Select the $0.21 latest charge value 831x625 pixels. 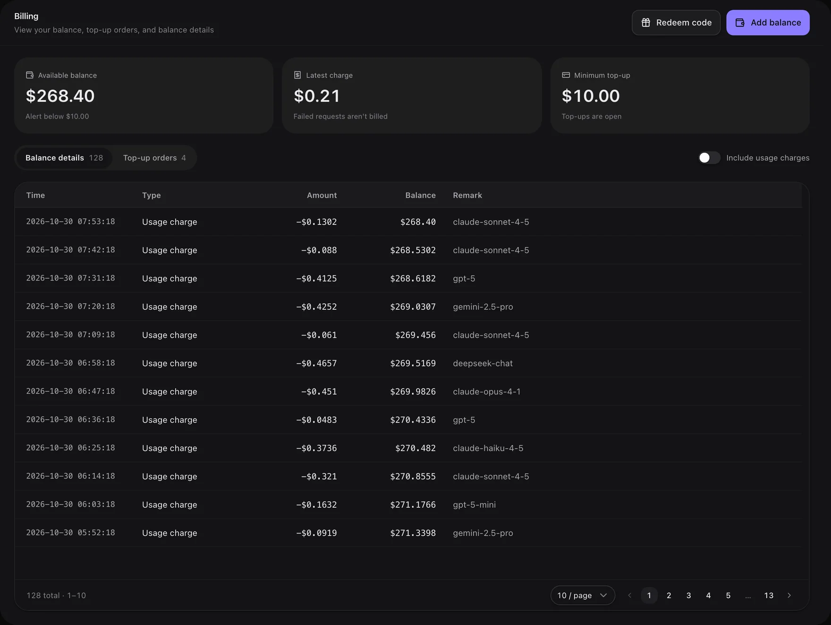317,96
